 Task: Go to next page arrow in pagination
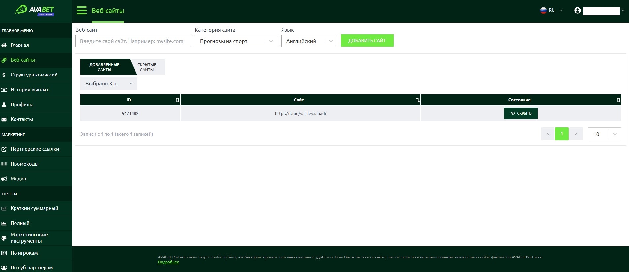576,134
